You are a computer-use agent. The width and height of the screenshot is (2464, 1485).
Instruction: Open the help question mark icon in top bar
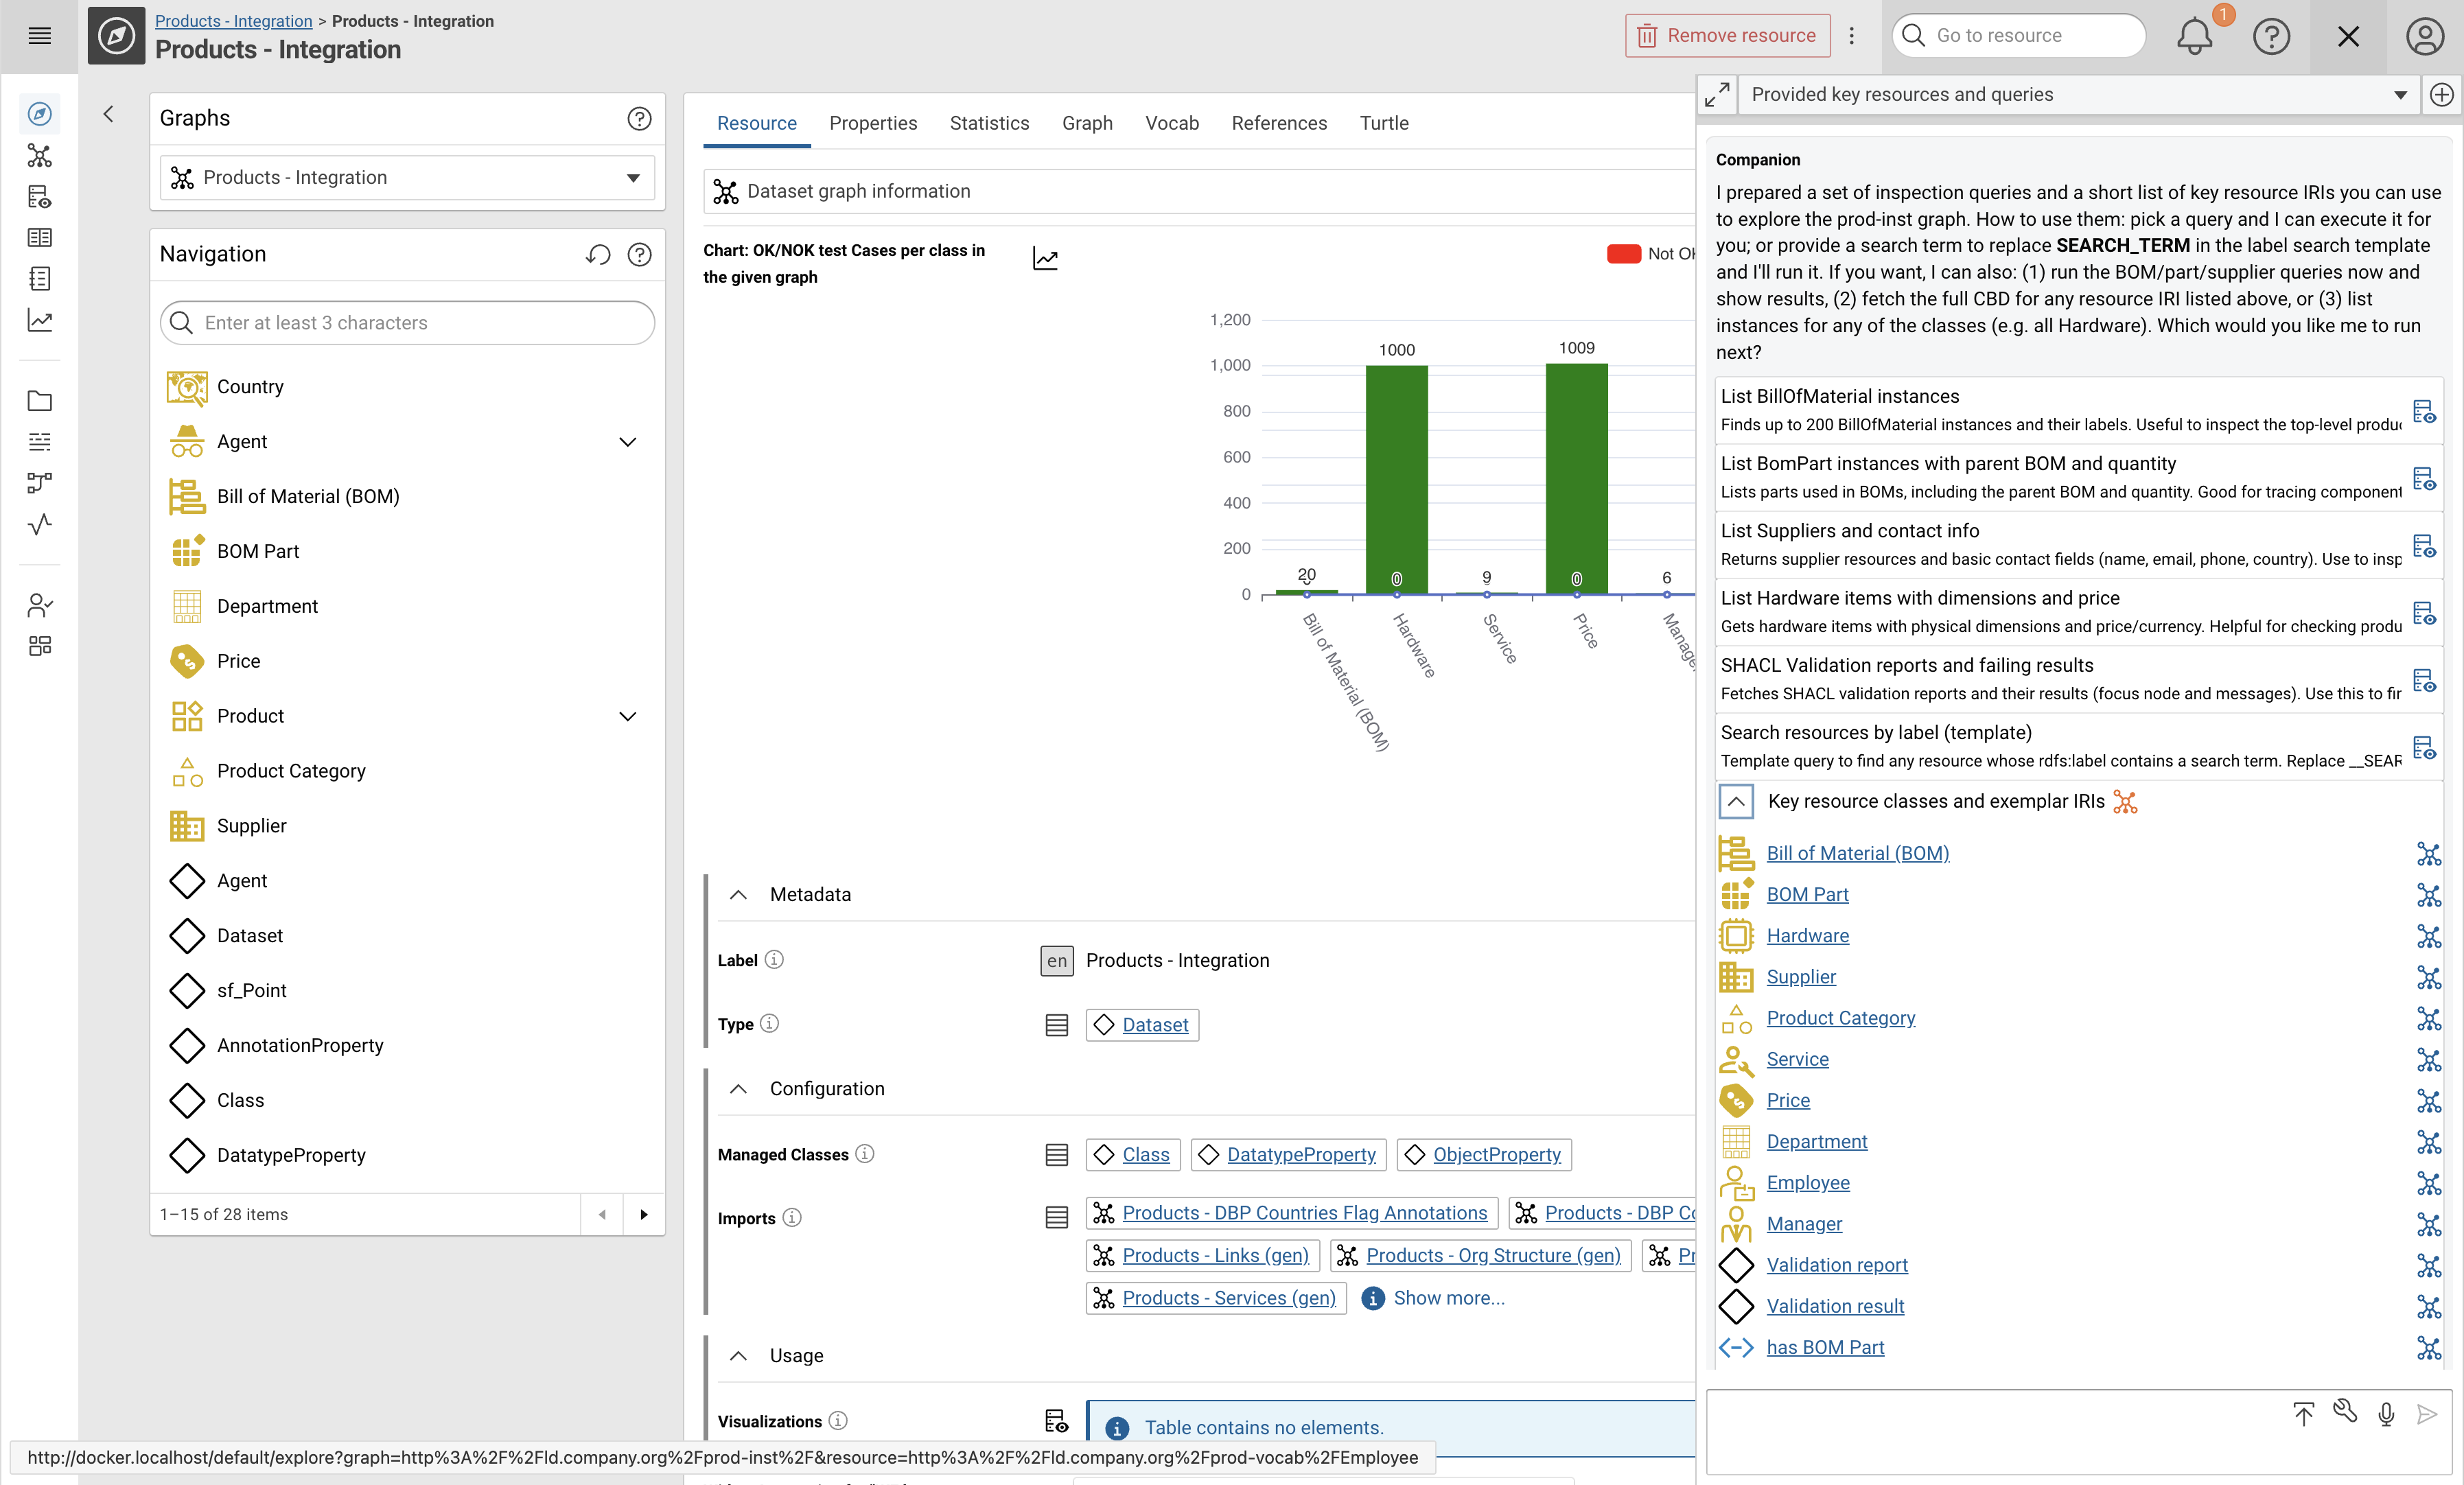point(2272,36)
